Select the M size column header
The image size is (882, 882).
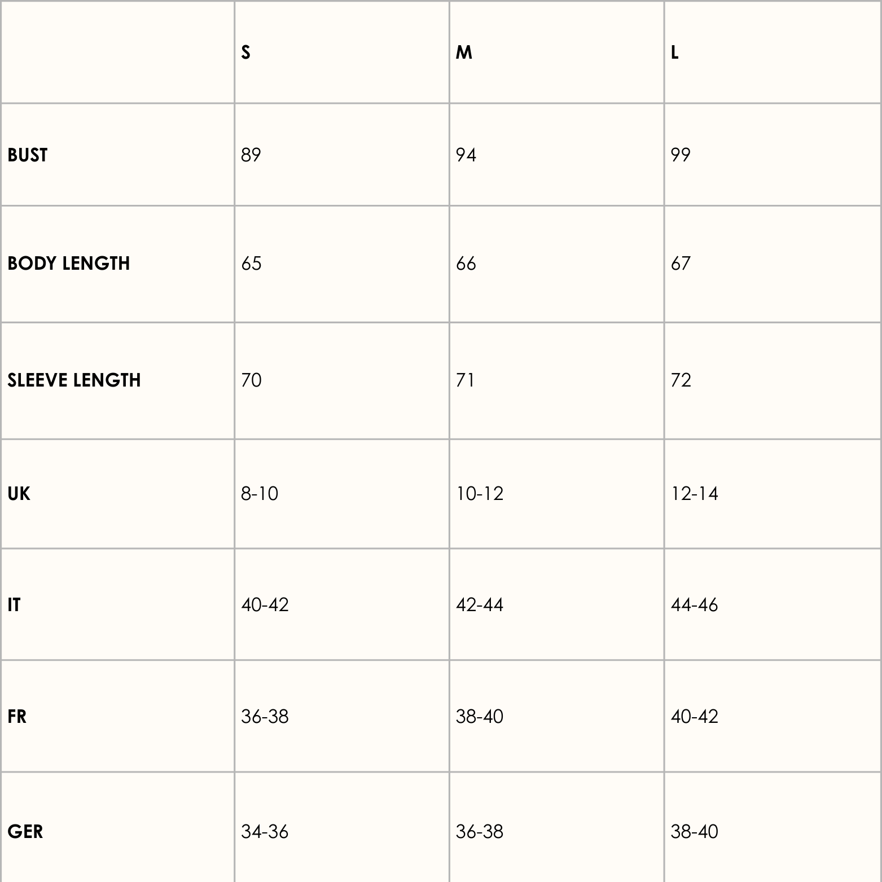tap(464, 52)
